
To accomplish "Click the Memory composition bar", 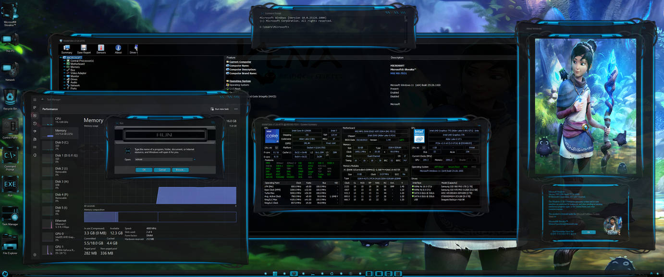I will (x=160, y=217).
